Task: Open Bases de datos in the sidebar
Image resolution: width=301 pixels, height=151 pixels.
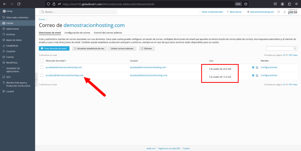Action: [x=14, y=40]
